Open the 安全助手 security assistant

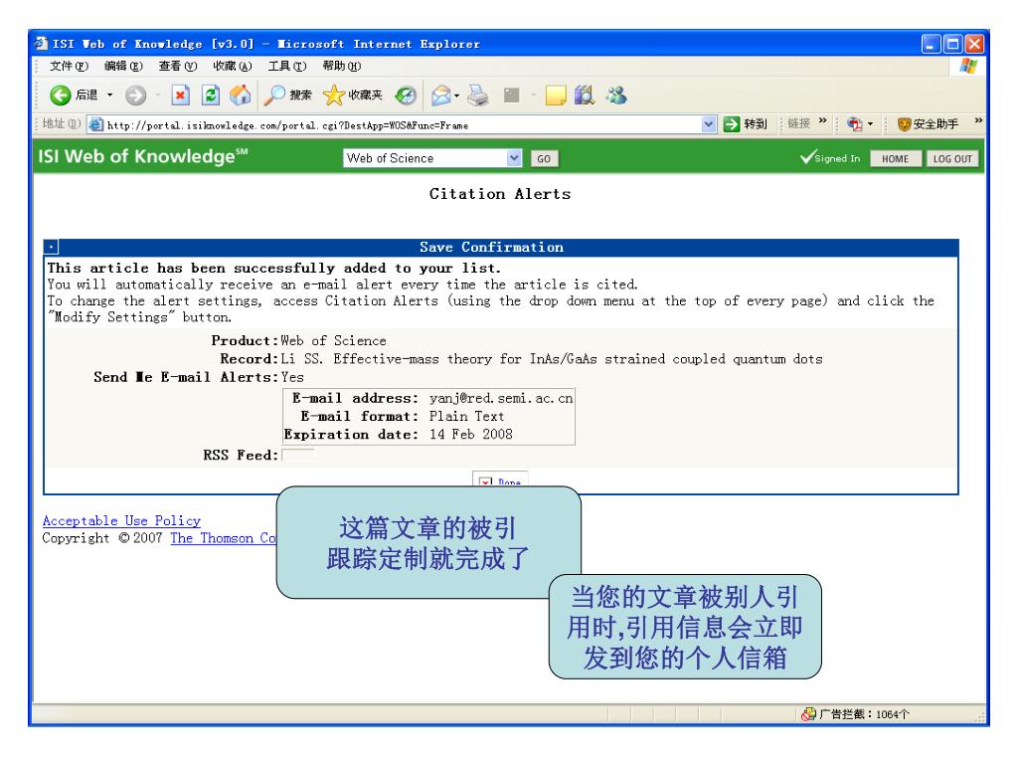(928, 124)
